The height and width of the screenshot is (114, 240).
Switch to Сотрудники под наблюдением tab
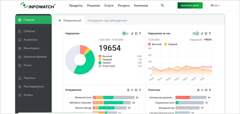tap(107, 21)
